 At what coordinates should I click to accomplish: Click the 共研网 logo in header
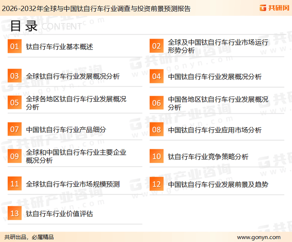tap(274, 8)
